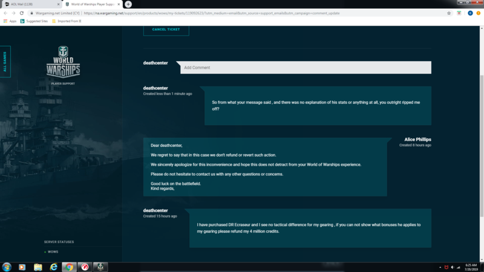Screen dimensions: 484x272
Task: Select the World of Warships Player Support tab
Action: tap(91, 4)
